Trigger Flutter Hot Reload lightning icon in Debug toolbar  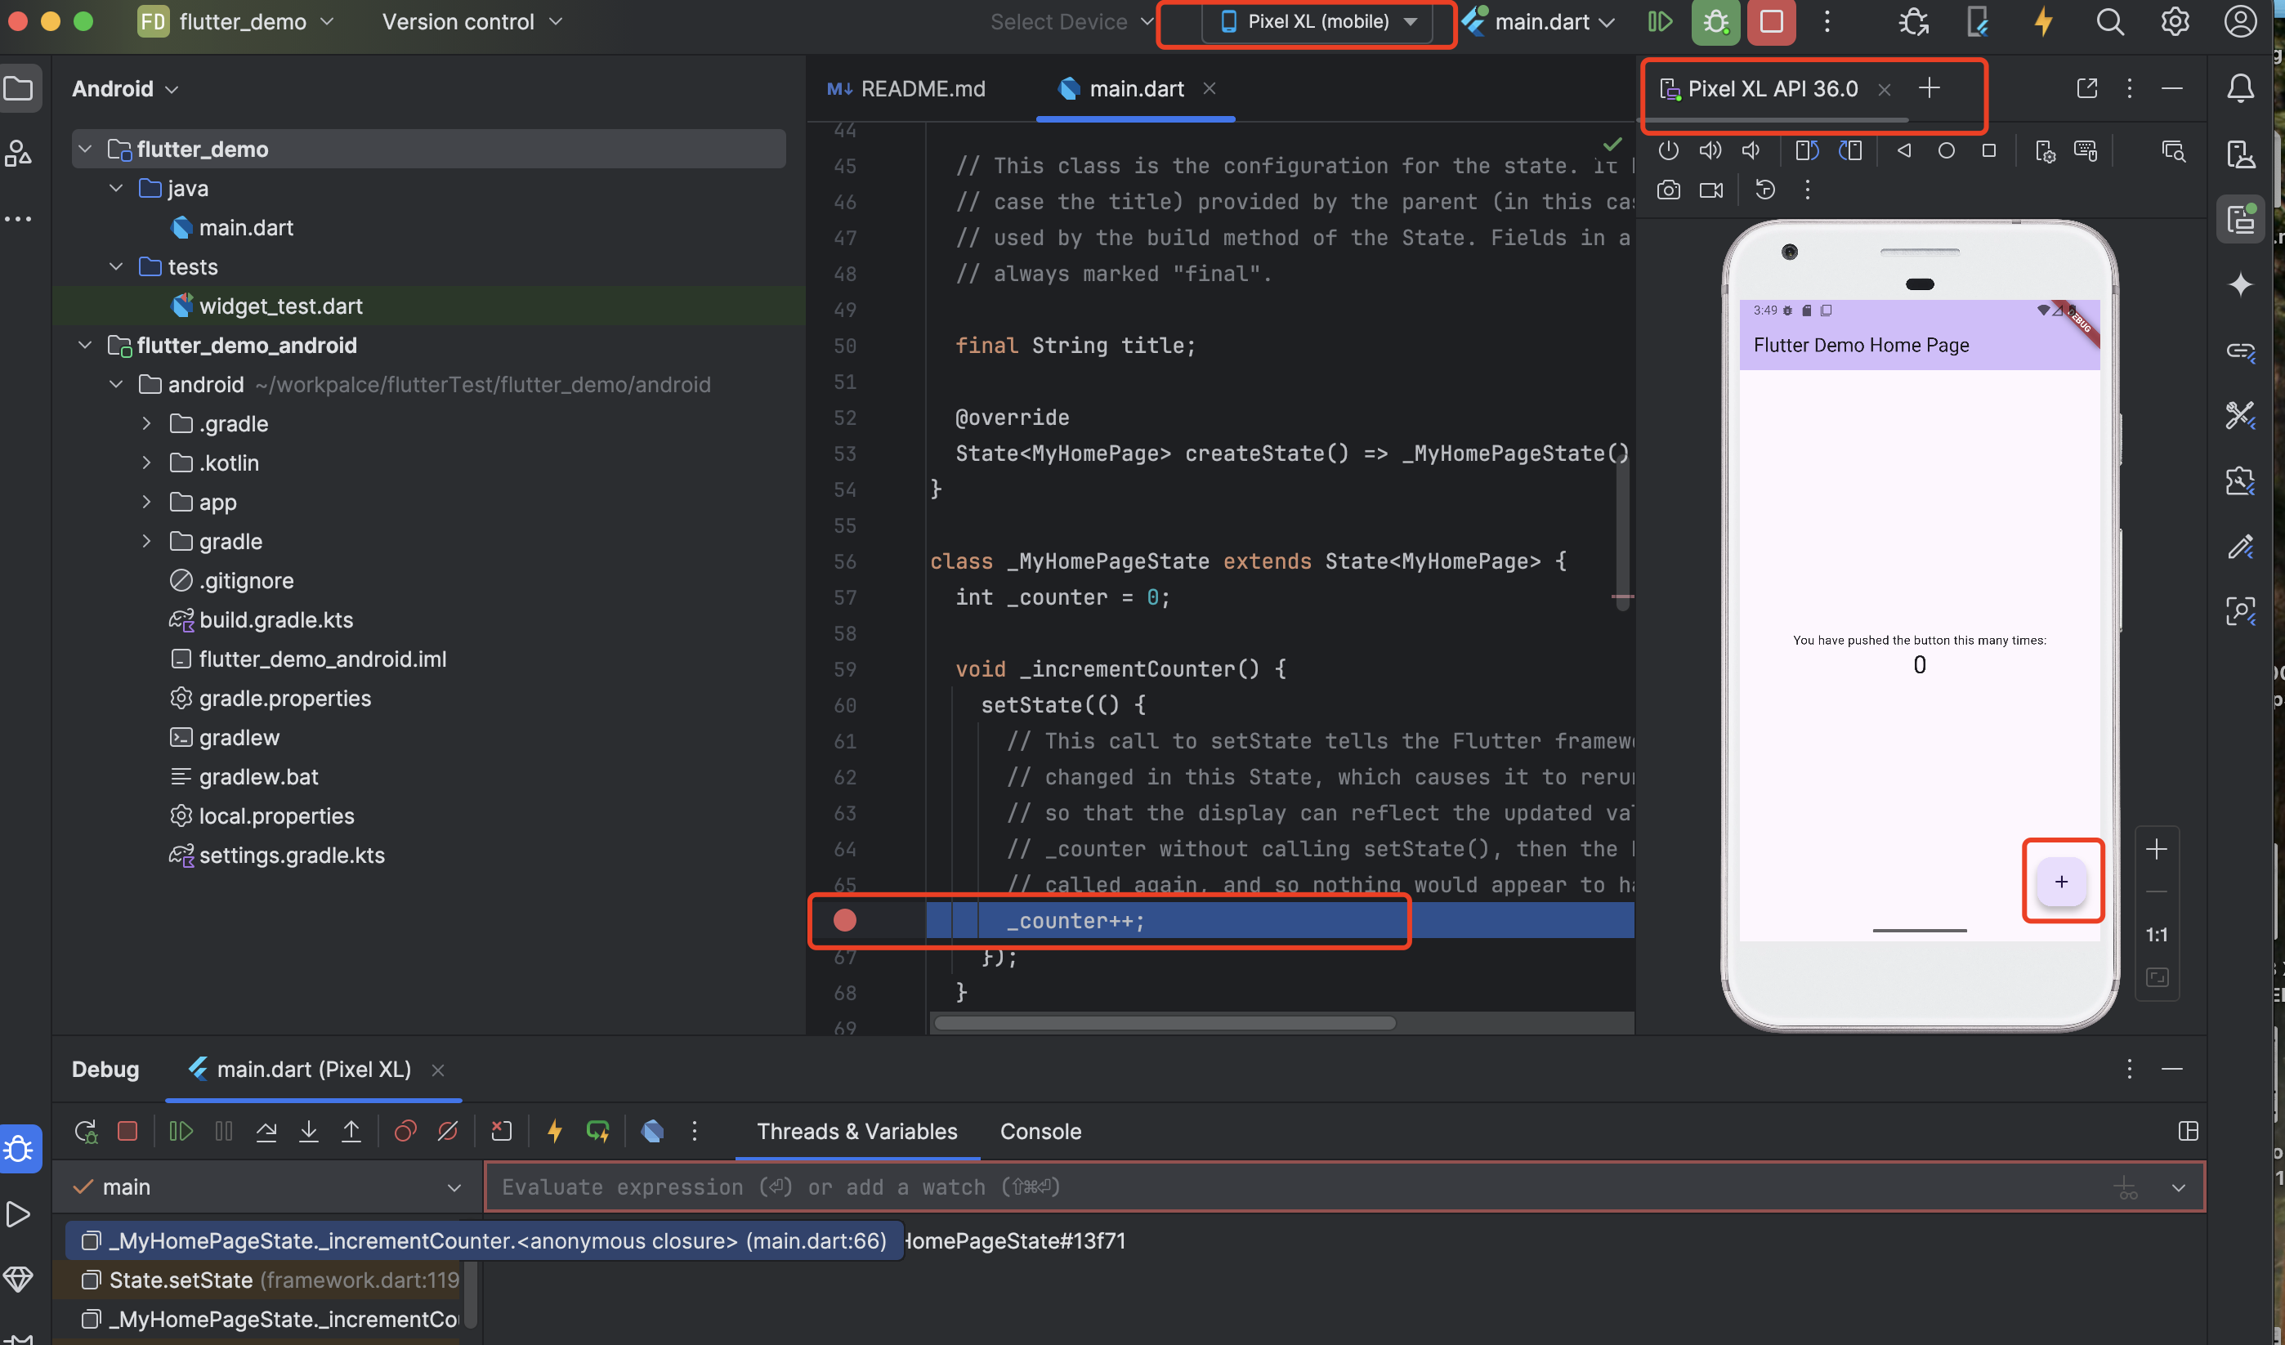[x=555, y=1131]
